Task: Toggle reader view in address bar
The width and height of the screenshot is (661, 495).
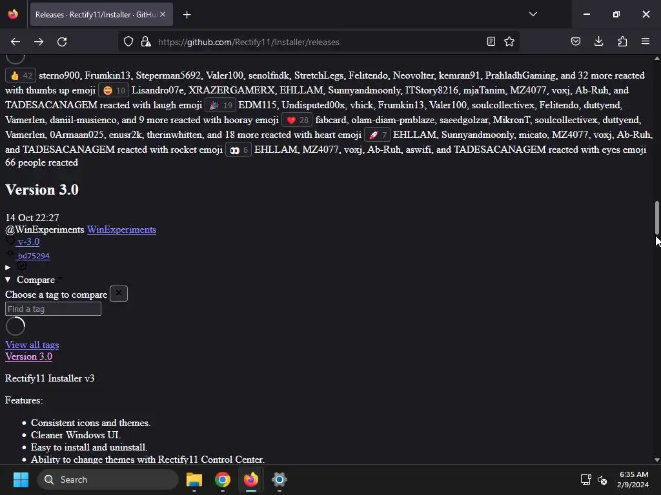Action: point(491,42)
